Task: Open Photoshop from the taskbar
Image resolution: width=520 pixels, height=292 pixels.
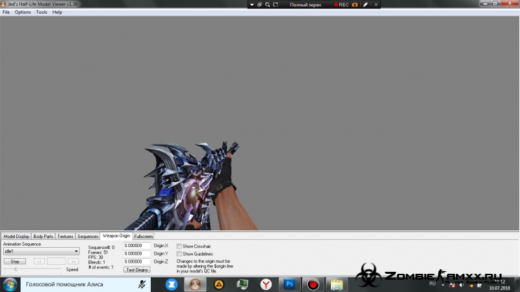Action: pyautogui.click(x=289, y=284)
